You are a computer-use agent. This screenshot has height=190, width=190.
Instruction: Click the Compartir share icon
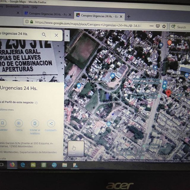point(51,123)
